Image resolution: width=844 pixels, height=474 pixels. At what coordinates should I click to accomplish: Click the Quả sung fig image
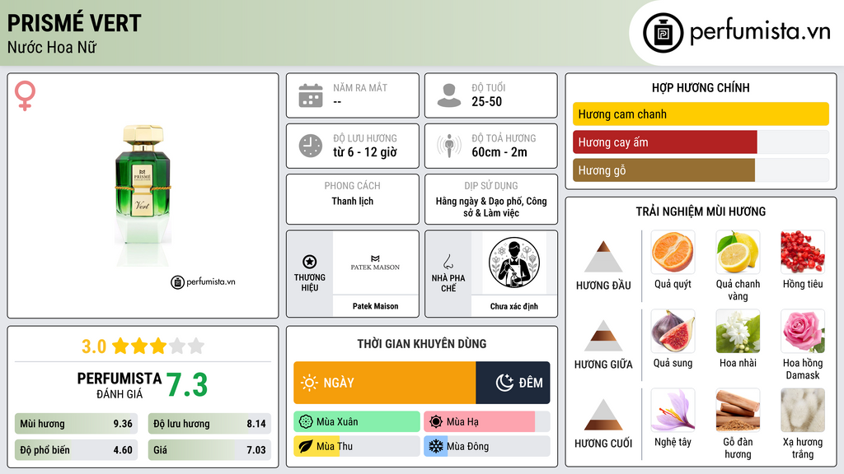(673, 331)
